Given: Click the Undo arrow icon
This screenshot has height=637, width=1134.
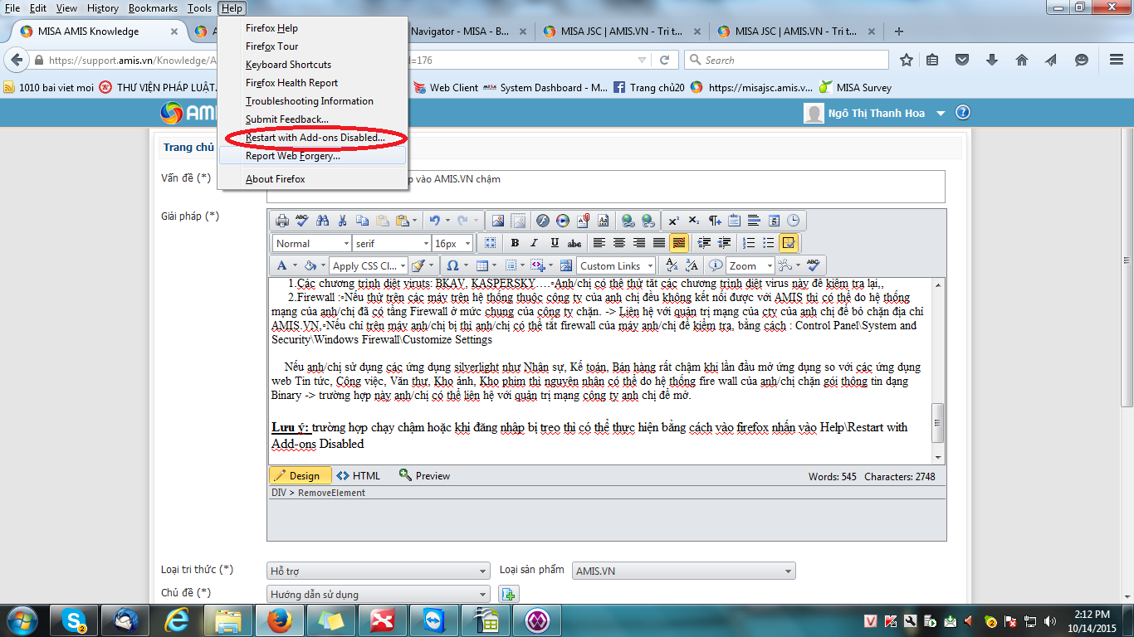Looking at the screenshot, I should pyautogui.click(x=434, y=221).
